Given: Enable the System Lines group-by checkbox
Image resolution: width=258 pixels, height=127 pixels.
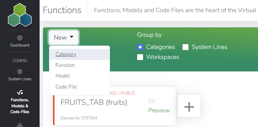Looking at the screenshot, I should coord(186,47).
